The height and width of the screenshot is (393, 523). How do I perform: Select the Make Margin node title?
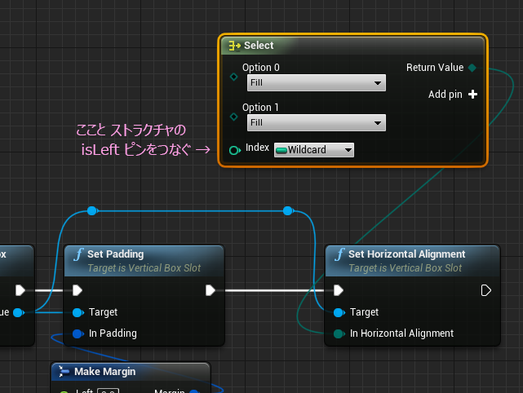(x=104, y=371)
